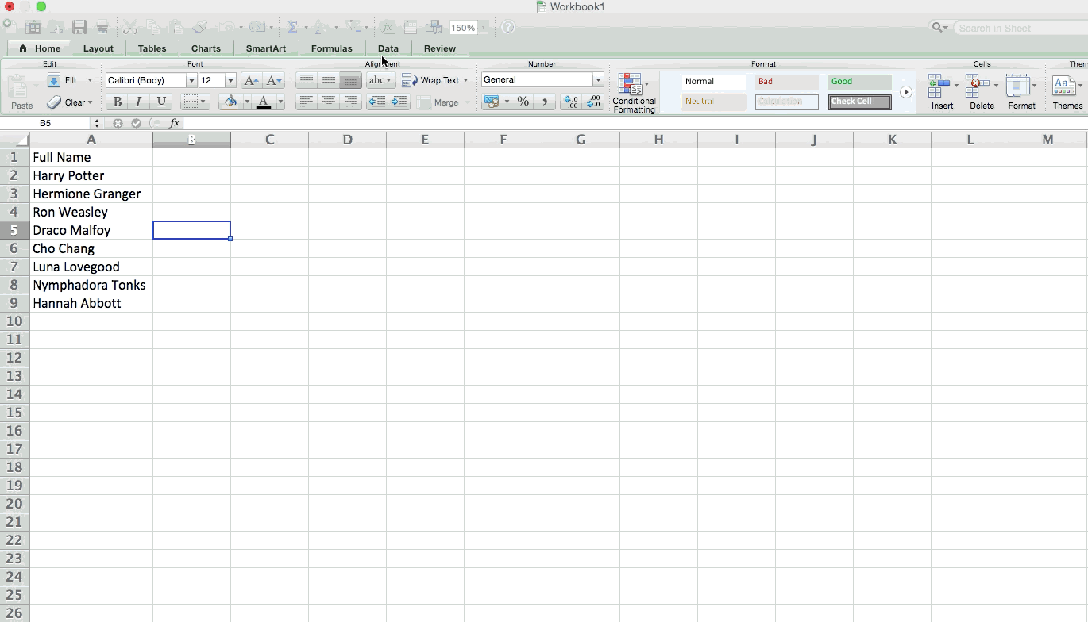Switch to the Formulas tab
Screen dimensions: 1088x622
331,48
